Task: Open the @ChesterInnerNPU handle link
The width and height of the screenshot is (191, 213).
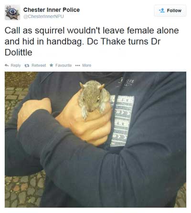Action: click(43, 17)
